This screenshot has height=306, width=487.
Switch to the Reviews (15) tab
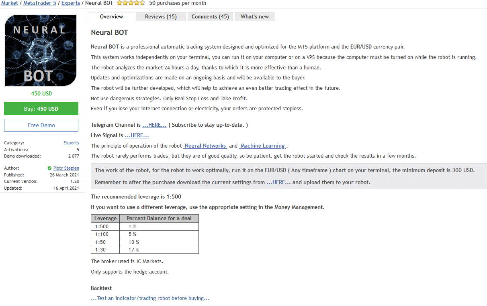coord(161,16)
